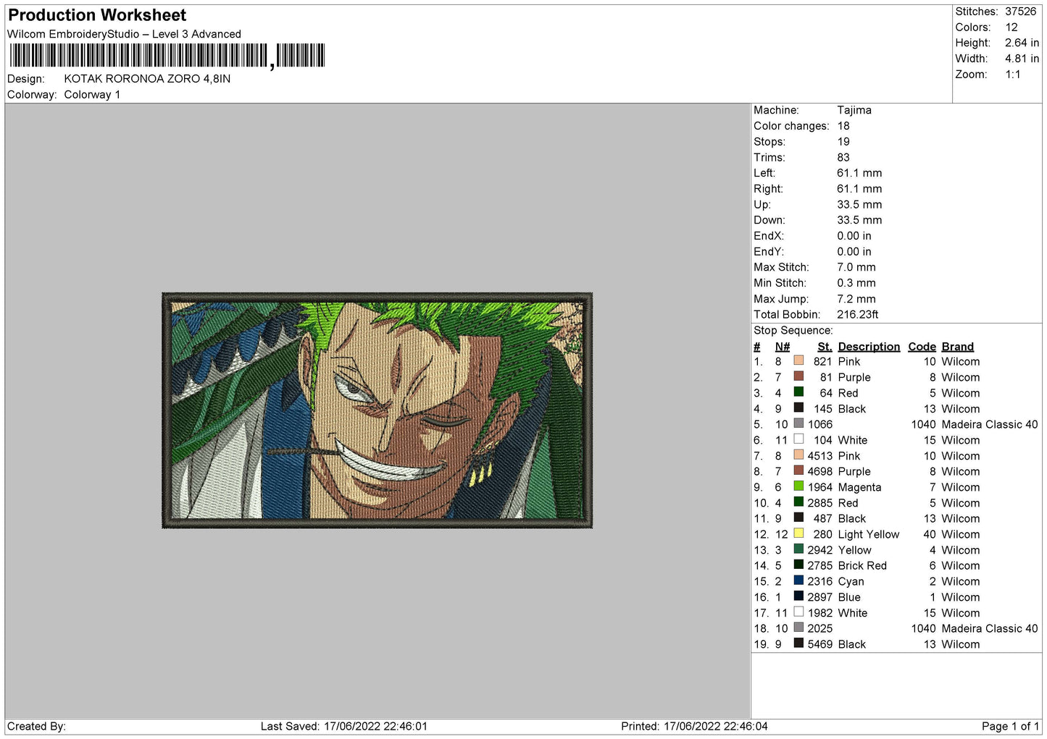The image size is (1047, 739).
Task: Click the Tajima machine value
Action: [854, 110]
